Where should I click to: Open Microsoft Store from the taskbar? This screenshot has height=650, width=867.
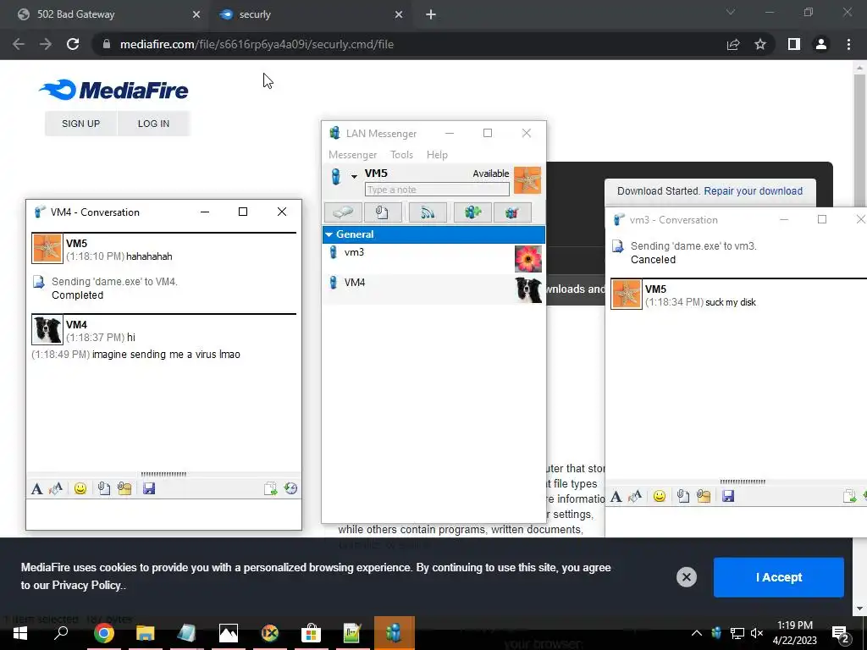click(x=311, y=633)
